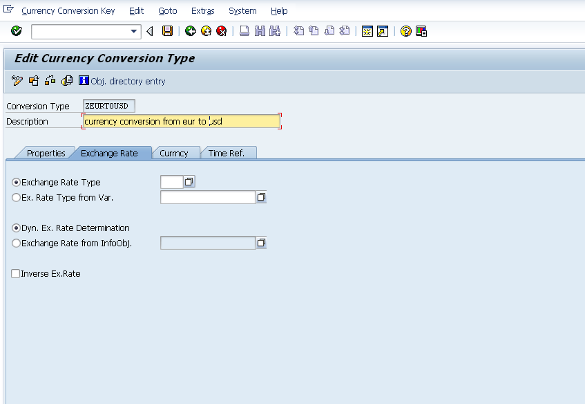585x404 pixels.
Task: Click the green checkmark Enter icon
Action: pos(17,31)
